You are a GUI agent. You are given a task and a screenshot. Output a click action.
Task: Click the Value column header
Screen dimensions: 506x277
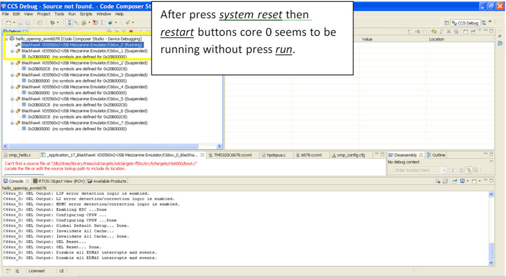click(x=392, y=39)
